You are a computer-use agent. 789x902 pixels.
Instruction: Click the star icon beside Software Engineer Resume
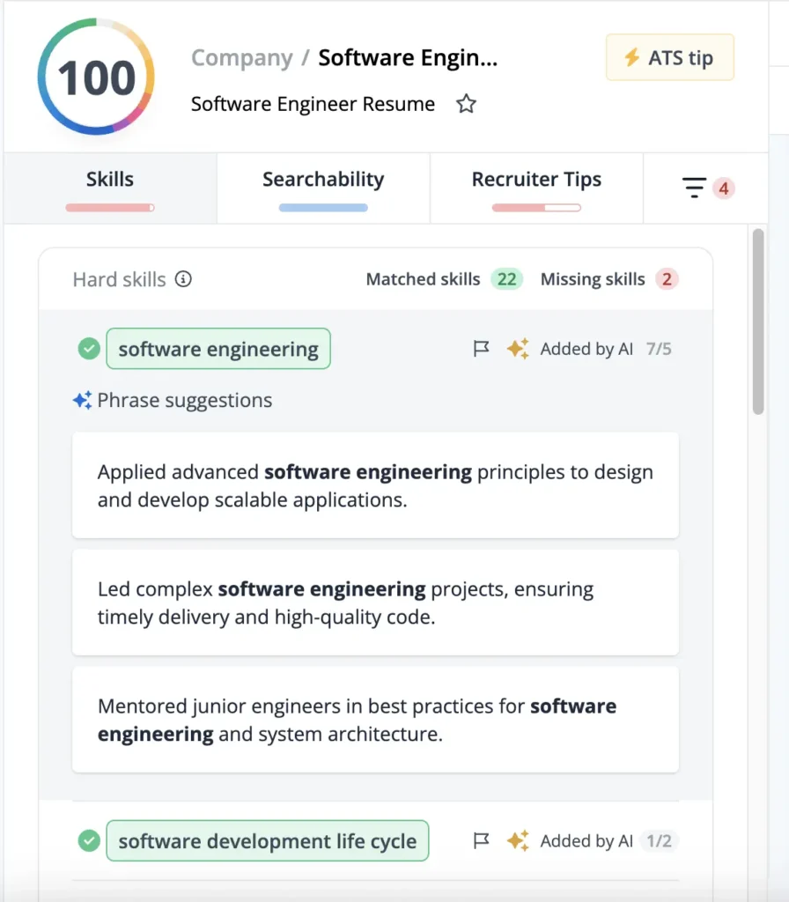click(466, 105)
